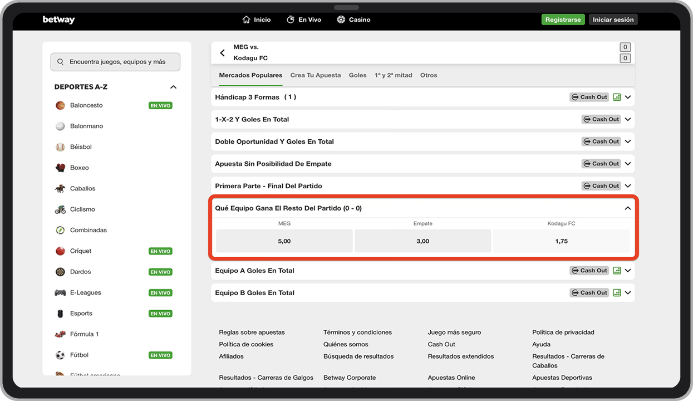Click Cash Out on Apuesta Sin Posibilidad
The image size is (693, 401).
pos(601,164)
